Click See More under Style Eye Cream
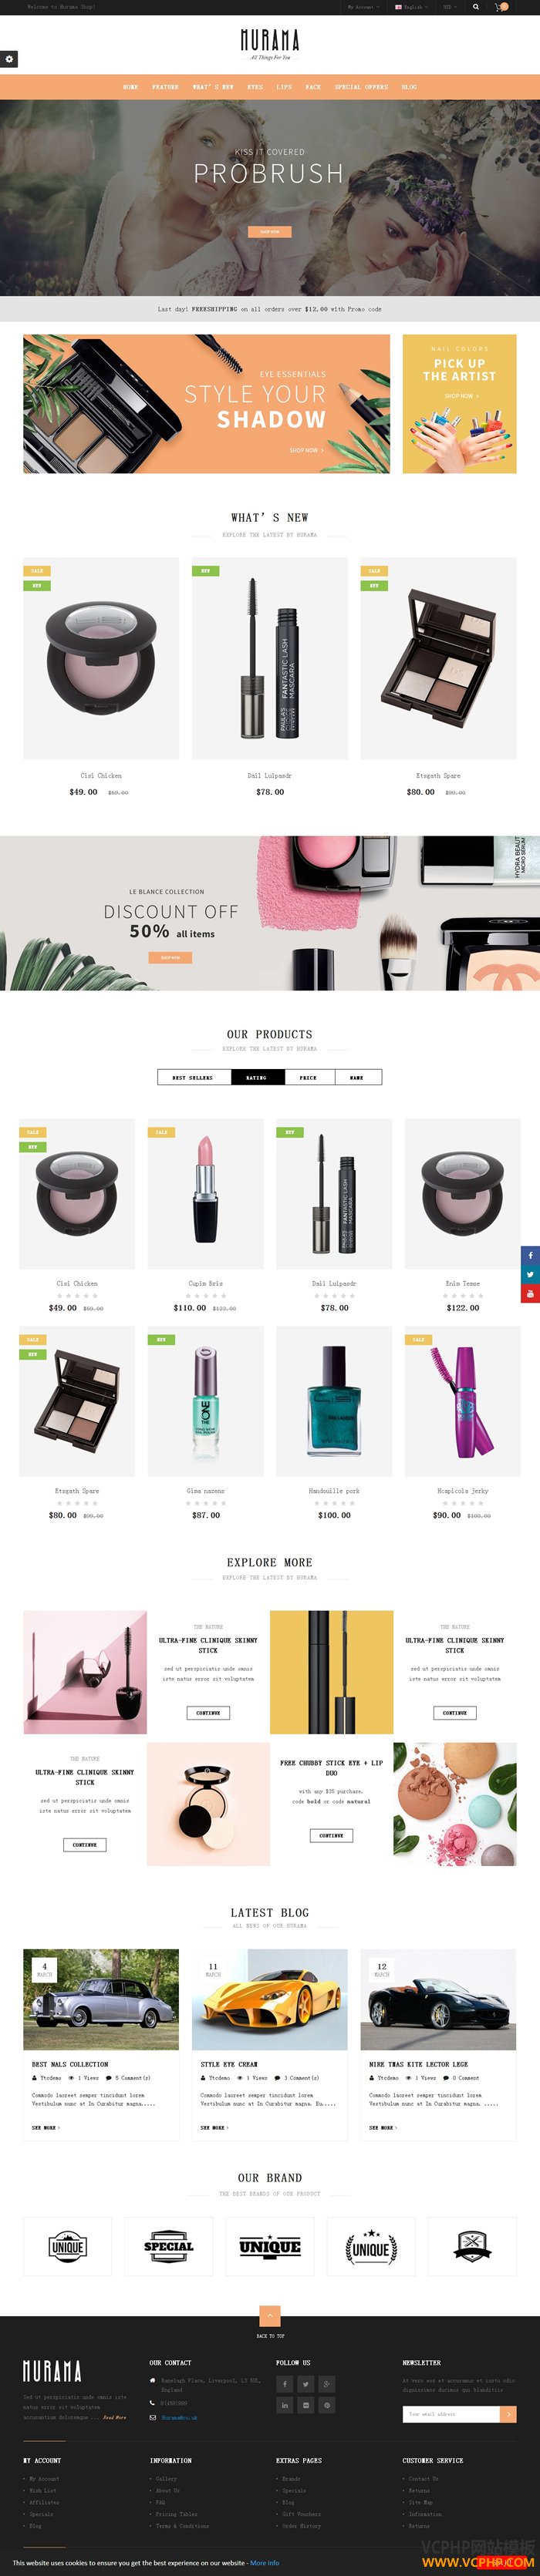 (x=214, y=2127)
